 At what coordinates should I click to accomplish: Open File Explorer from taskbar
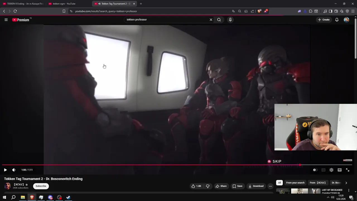coord(23,197)
